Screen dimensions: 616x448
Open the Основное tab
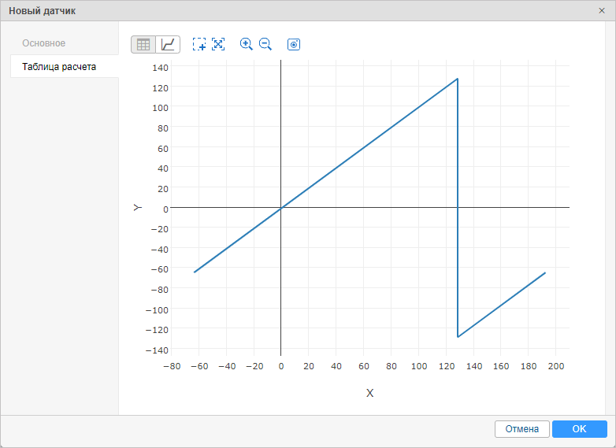[x=43, y=43]
